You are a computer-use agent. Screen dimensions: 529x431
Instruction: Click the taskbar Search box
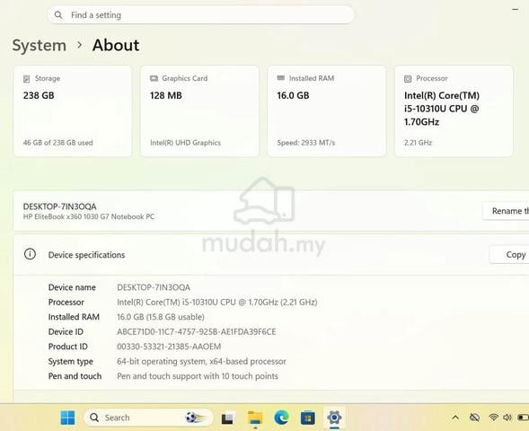148,418
